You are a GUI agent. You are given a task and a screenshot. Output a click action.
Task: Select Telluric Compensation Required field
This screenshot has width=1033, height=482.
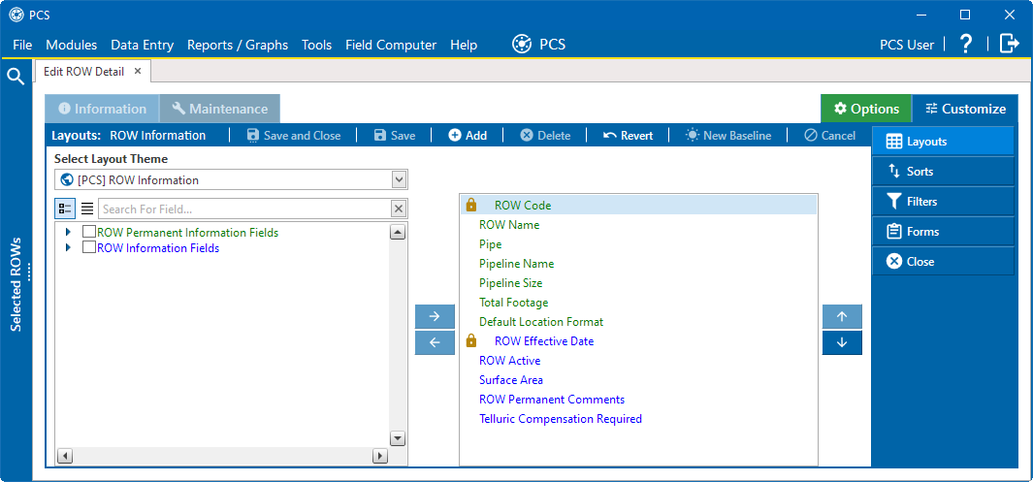pos(561,418)
